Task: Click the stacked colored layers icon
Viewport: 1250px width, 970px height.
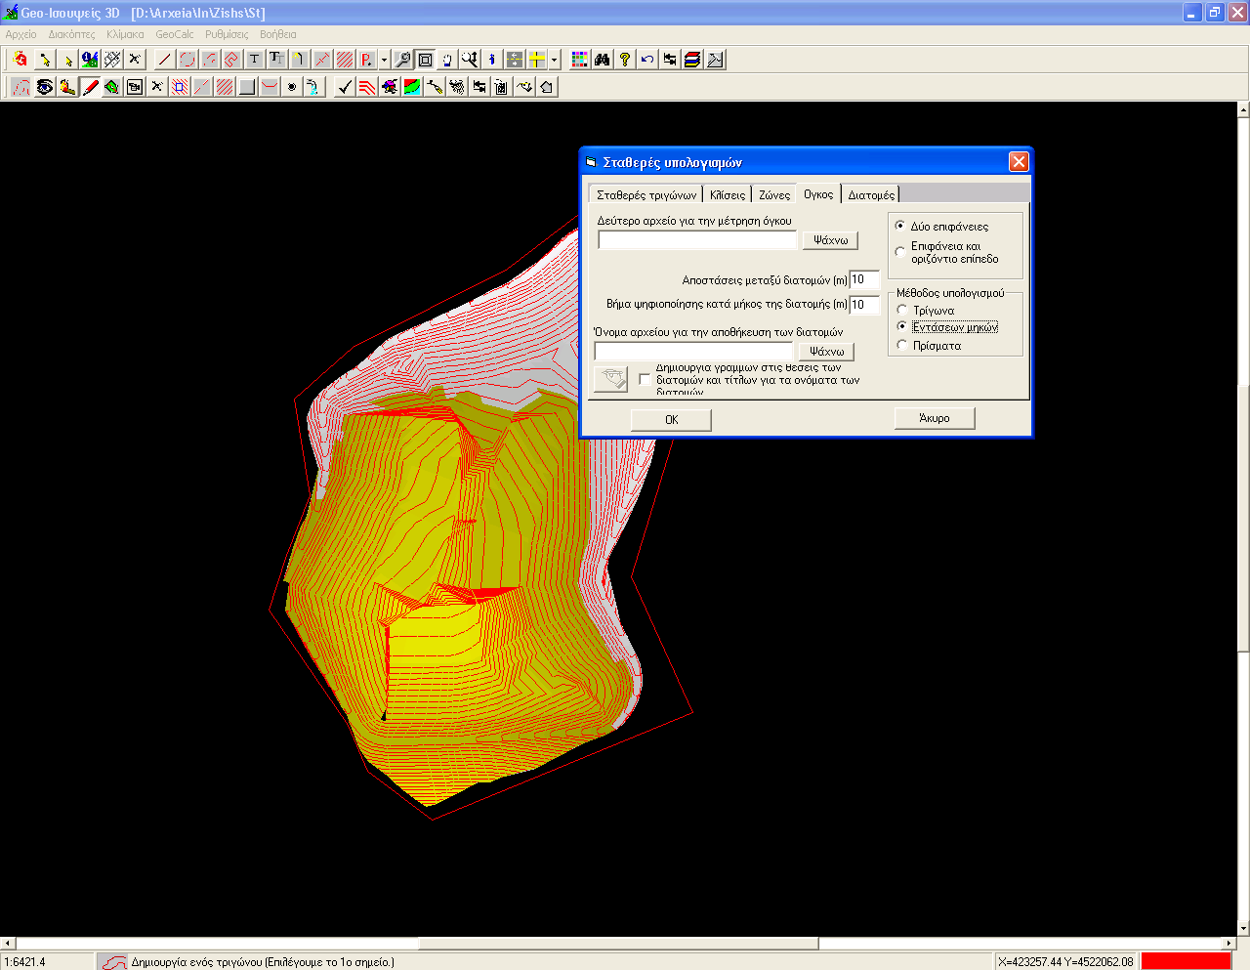Action: tap(692, 60)
